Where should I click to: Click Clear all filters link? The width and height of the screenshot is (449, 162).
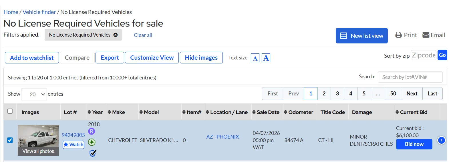[143, 35]
